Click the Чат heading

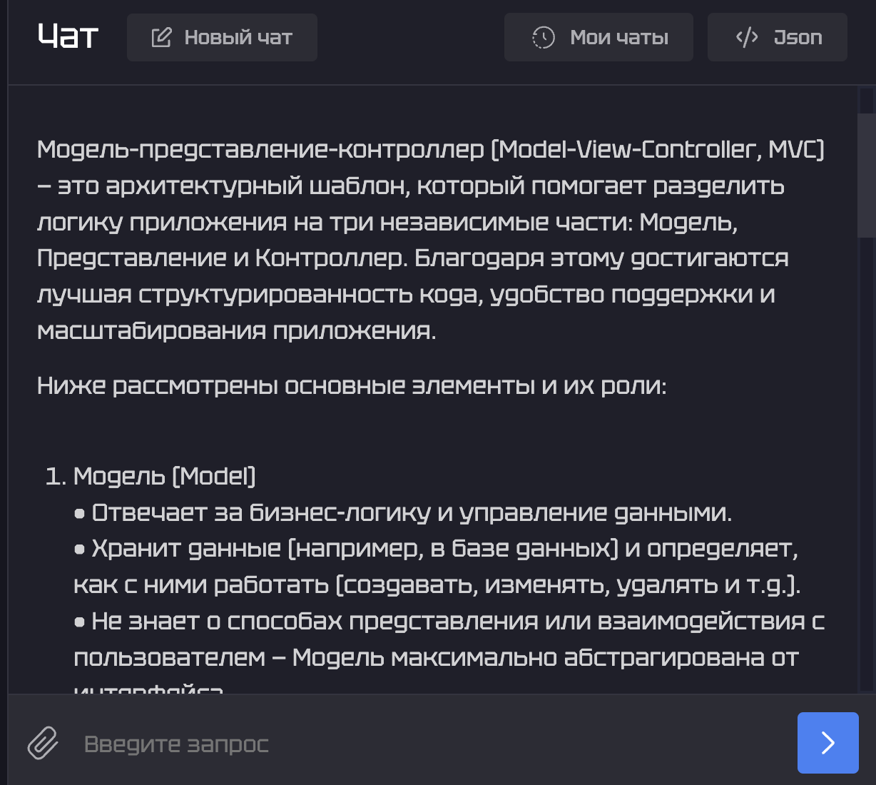point(68,36)
